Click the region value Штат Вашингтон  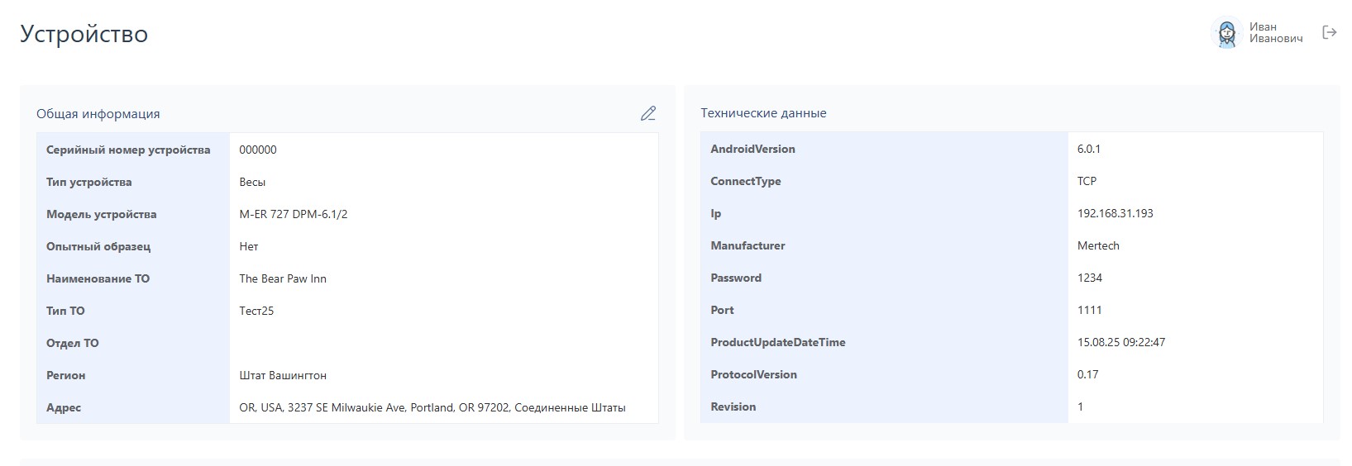click(x=283, y=375)
